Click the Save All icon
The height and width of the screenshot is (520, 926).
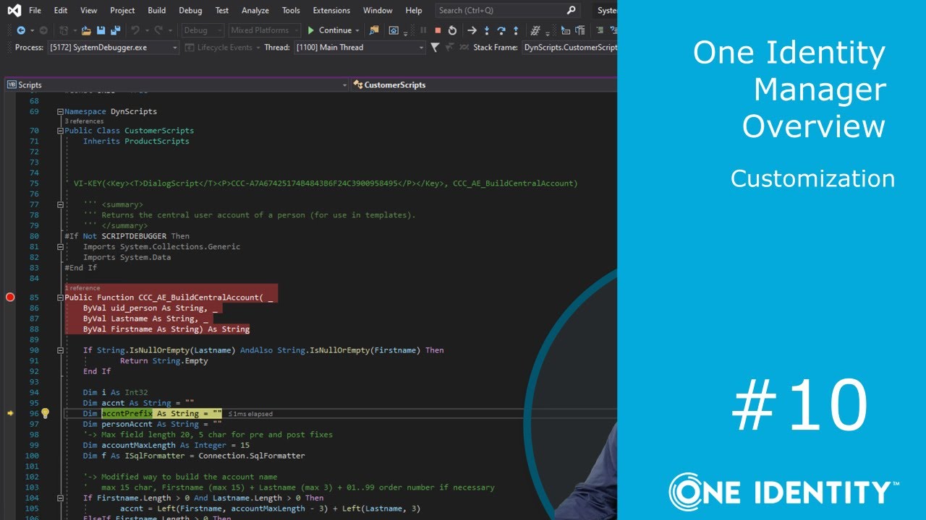click(x=115, y=30)
